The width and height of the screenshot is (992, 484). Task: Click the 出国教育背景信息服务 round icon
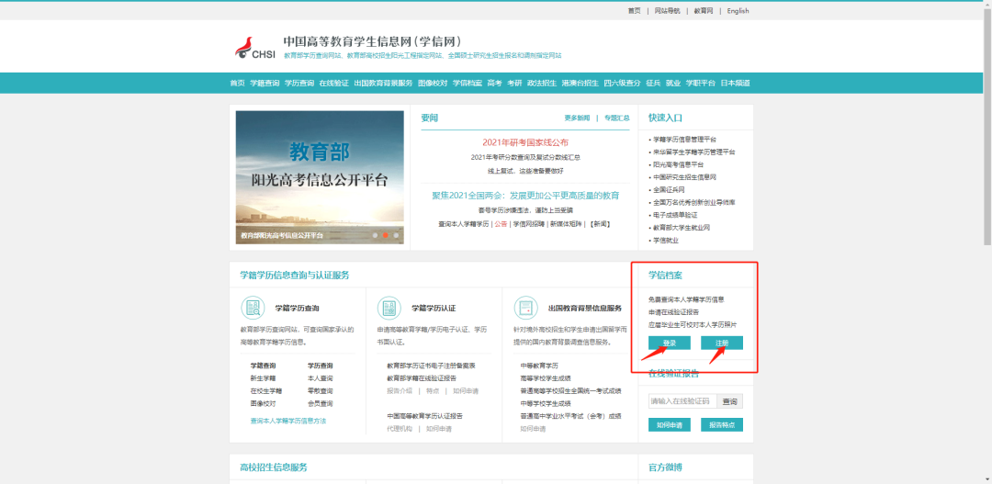(525, 308)
